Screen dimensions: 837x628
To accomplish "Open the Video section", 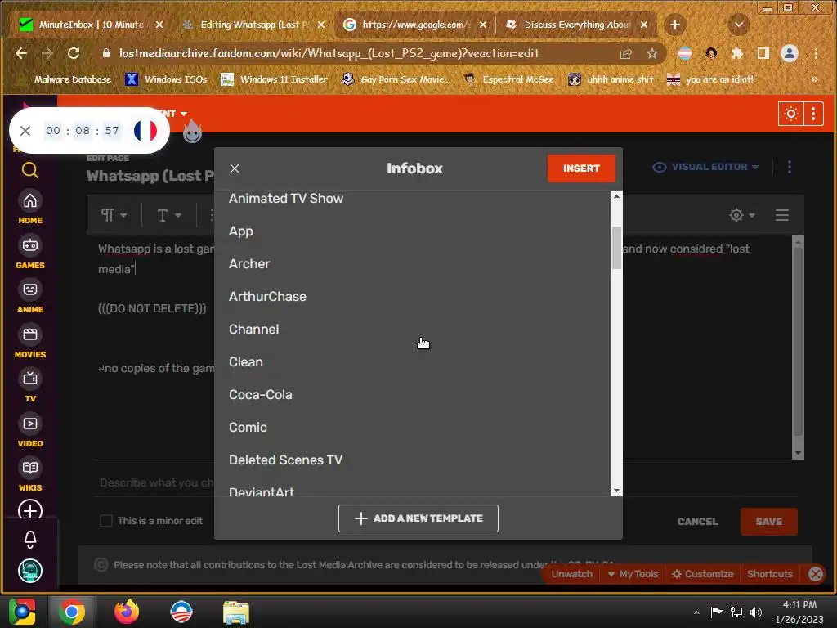I will pyautogui.click(x=30, y=431).
